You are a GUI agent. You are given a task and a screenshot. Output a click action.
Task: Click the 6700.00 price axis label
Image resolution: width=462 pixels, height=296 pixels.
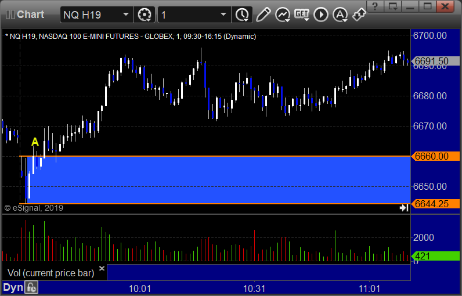(430, 35)
